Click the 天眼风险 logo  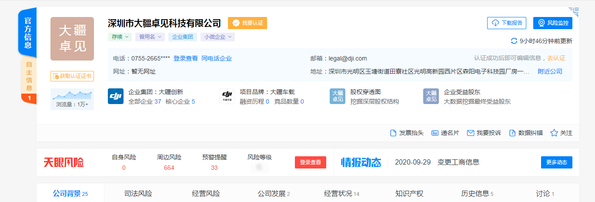tap(64, 162)
